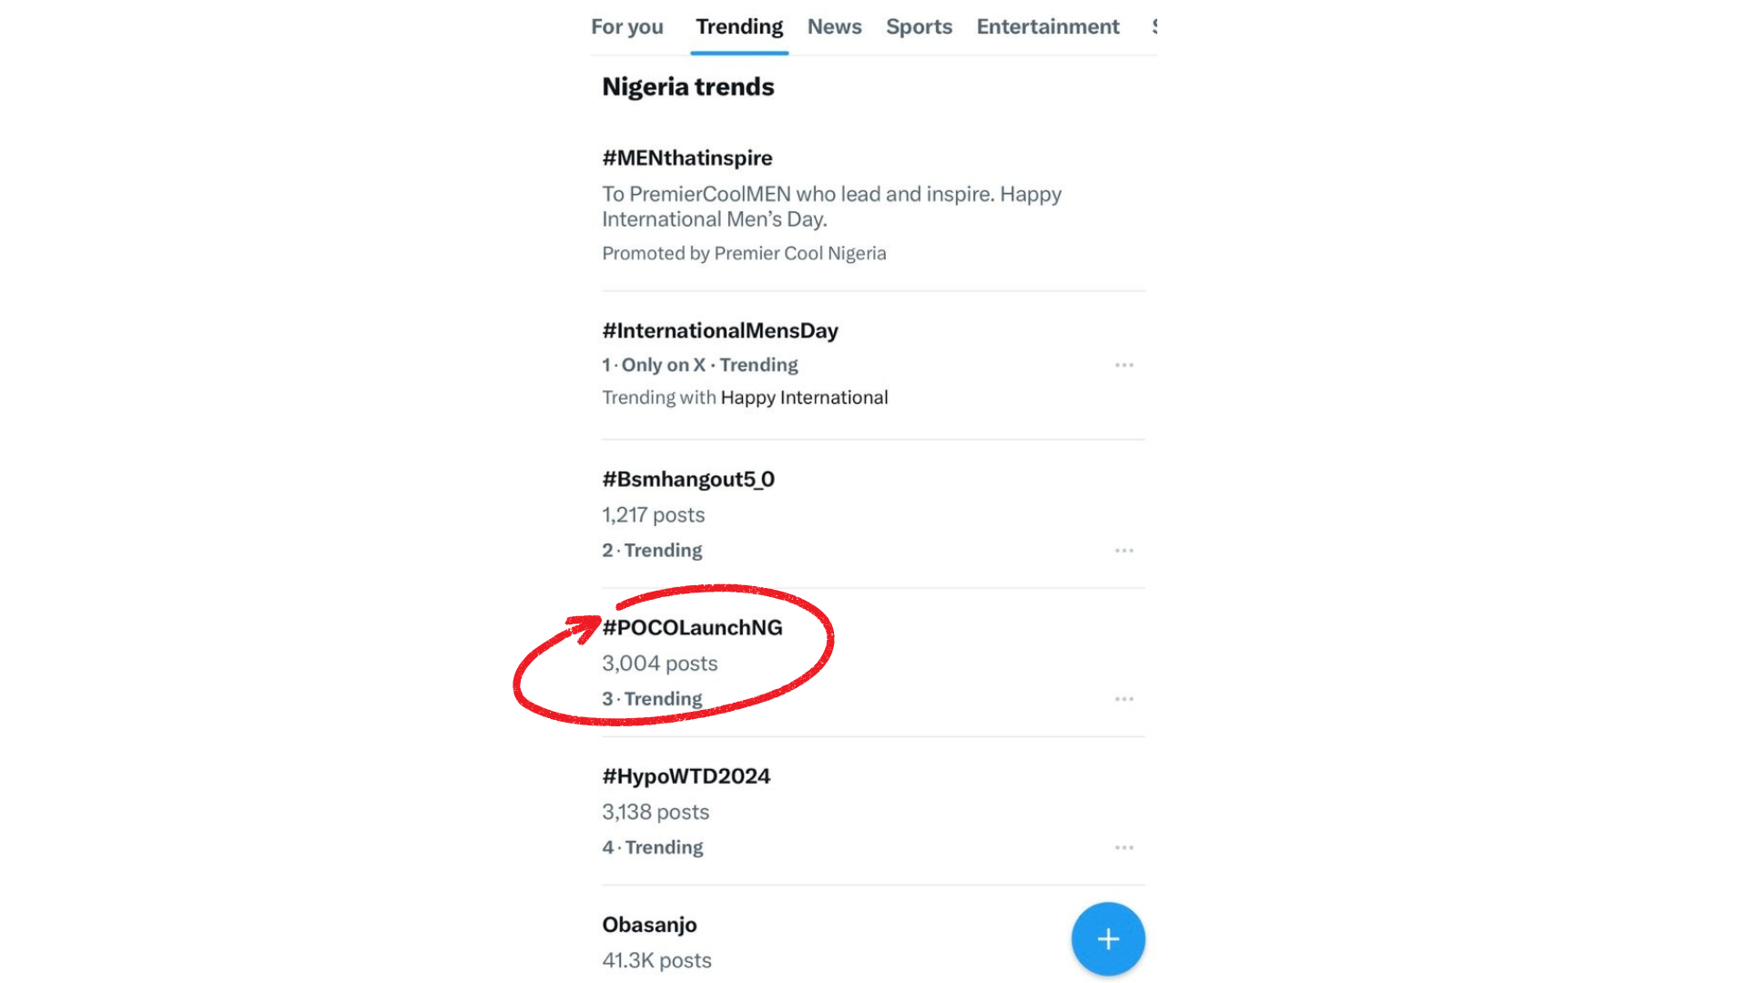Open the promoted #MENthatinspire hashtag

pos(687,158)
